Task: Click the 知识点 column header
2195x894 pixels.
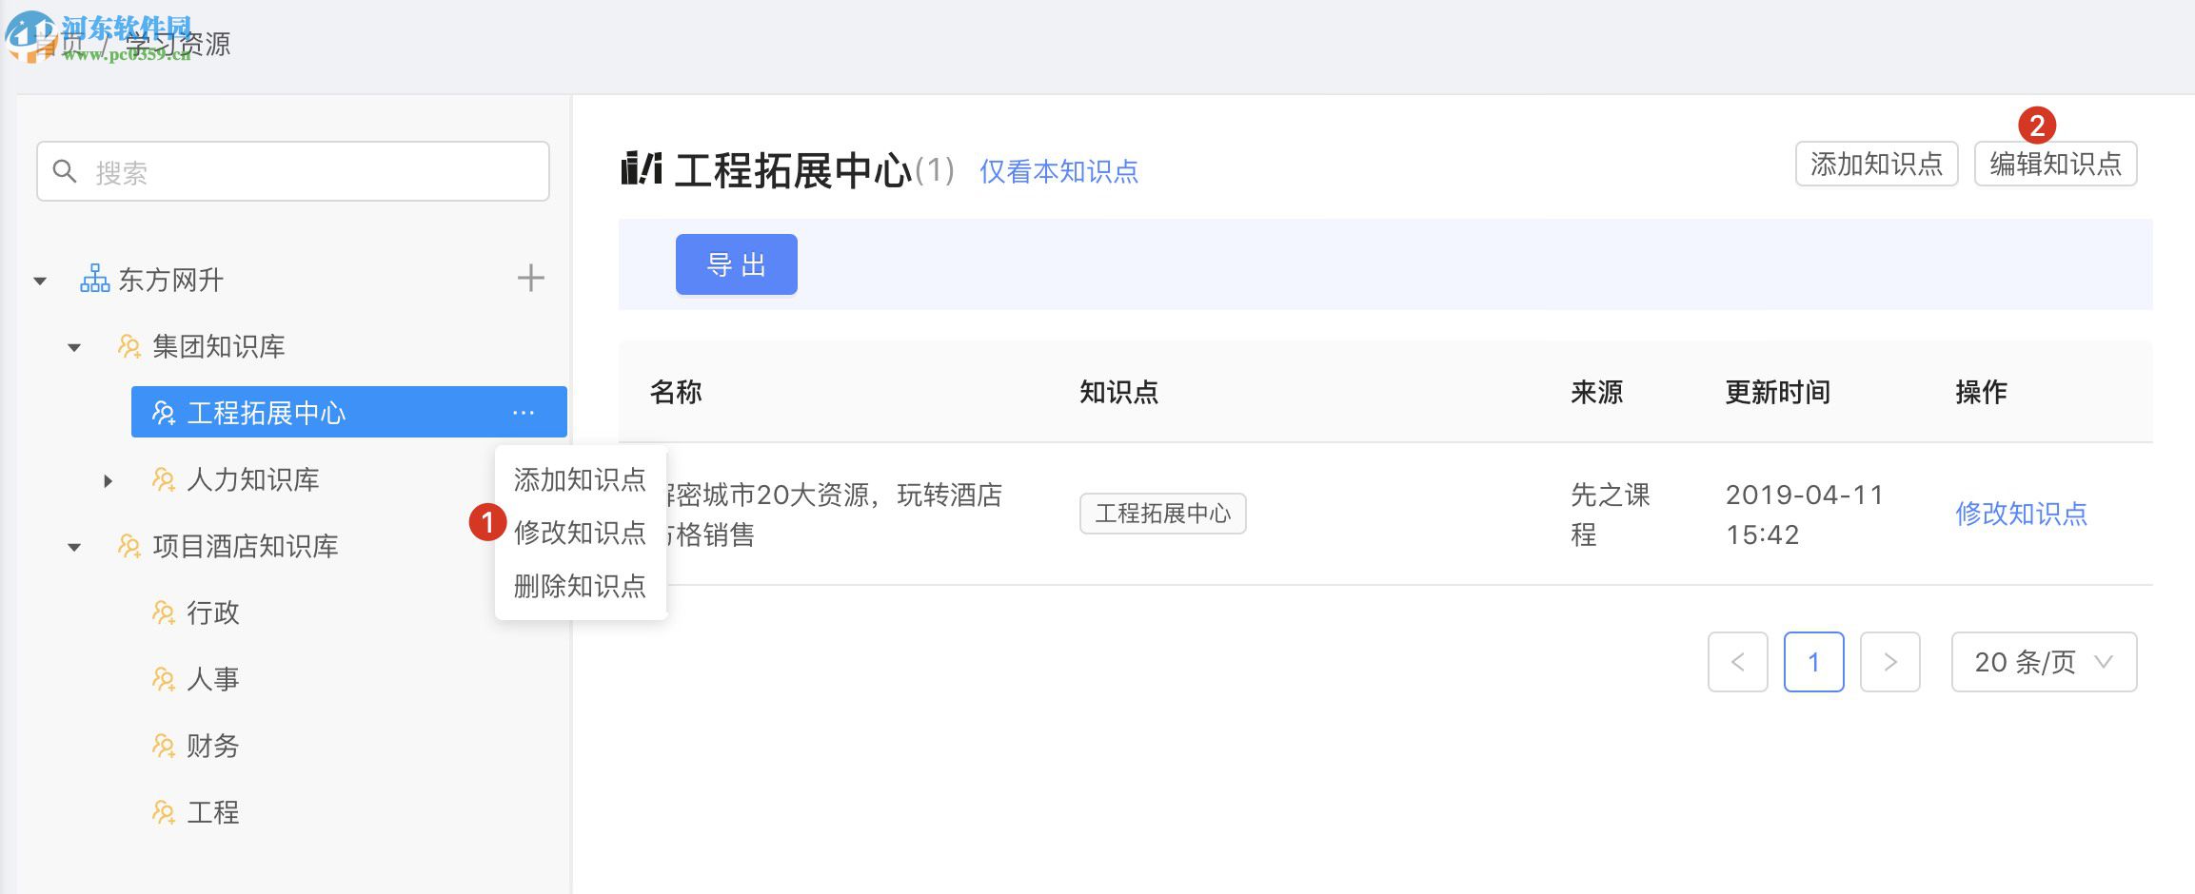Action: (1118, 392)
